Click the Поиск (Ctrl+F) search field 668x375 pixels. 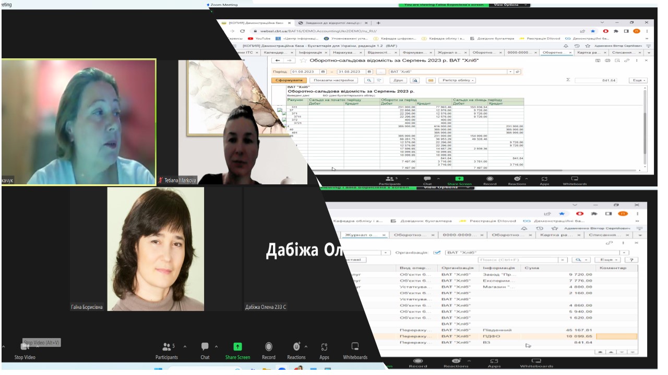pos(518,259)
